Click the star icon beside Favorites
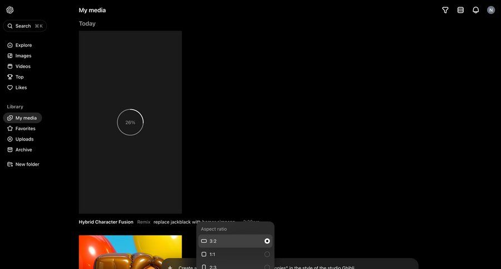Screen dimensions: 501x269 point(10,128)
